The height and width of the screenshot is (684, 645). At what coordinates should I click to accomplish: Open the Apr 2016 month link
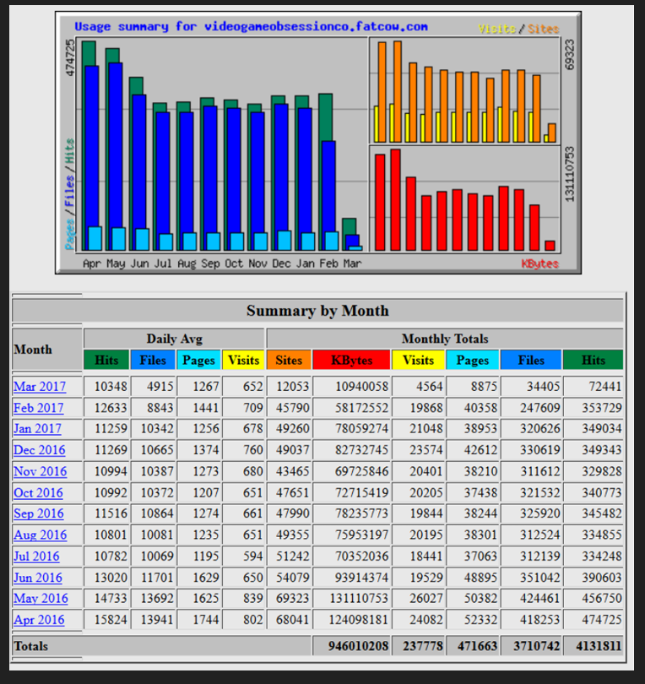tap(39, 620)
